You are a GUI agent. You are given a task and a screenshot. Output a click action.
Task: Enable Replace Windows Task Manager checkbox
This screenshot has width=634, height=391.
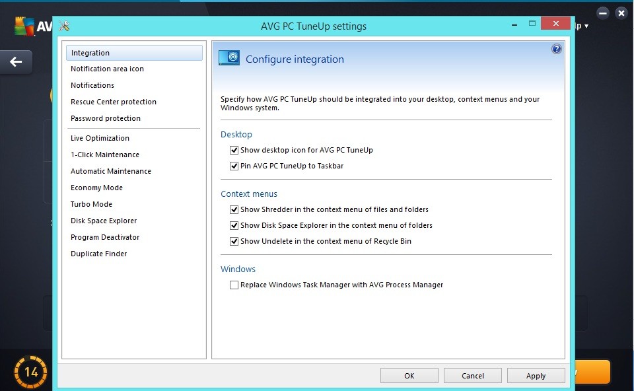tap(234, 285)
